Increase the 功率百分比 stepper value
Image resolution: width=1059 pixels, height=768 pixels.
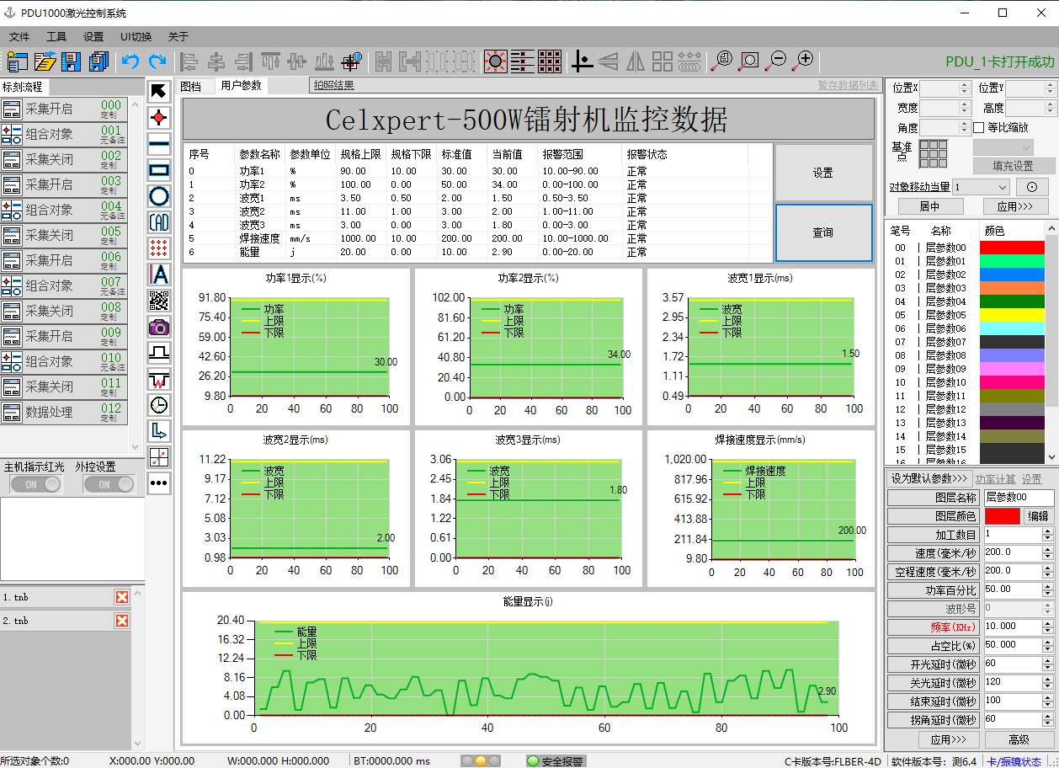point(1048,587)
